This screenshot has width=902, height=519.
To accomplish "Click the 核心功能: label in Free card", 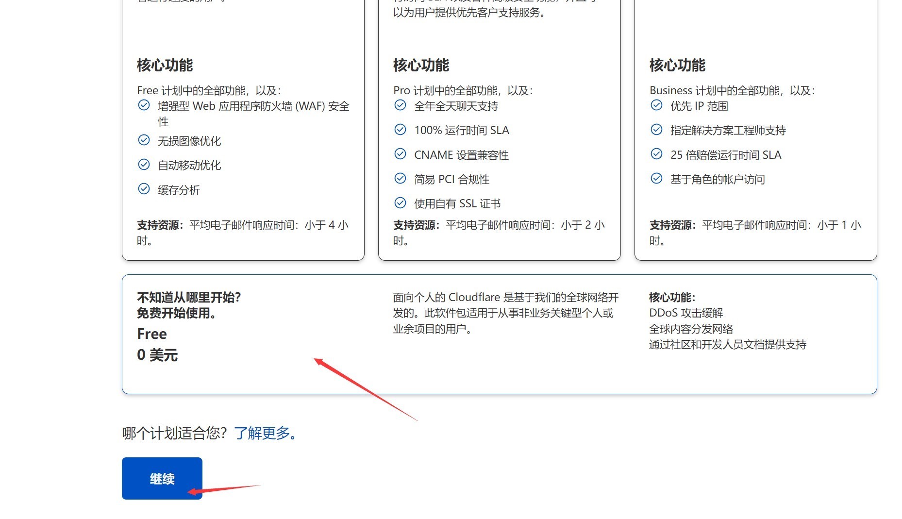I will pos(672,297).
